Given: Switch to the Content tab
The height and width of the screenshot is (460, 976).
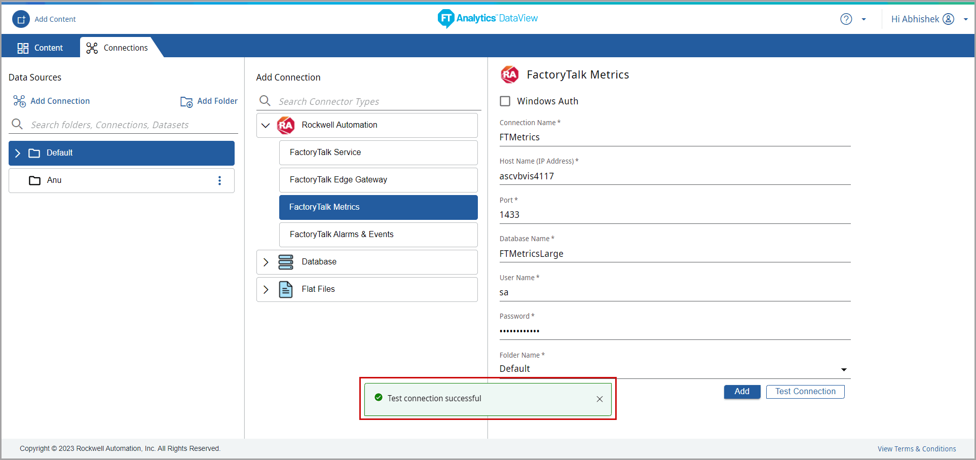Looking at the screenshot, I should pyautogui.click(x=41, y=48).
